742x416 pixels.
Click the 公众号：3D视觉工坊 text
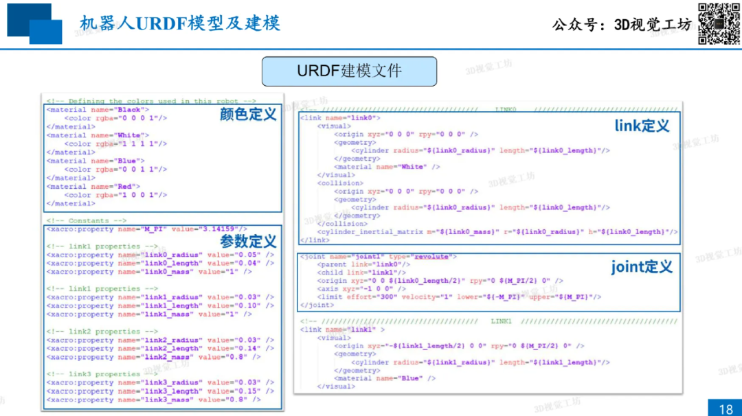click(621, 25)
